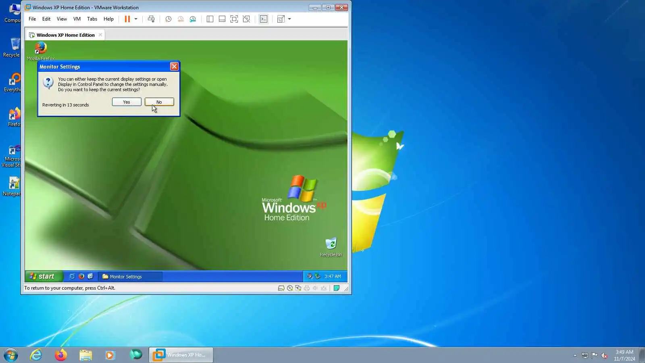Show hidden system tray icons
The width and height of the screenshot is (645, 363).
coord(575,355)
